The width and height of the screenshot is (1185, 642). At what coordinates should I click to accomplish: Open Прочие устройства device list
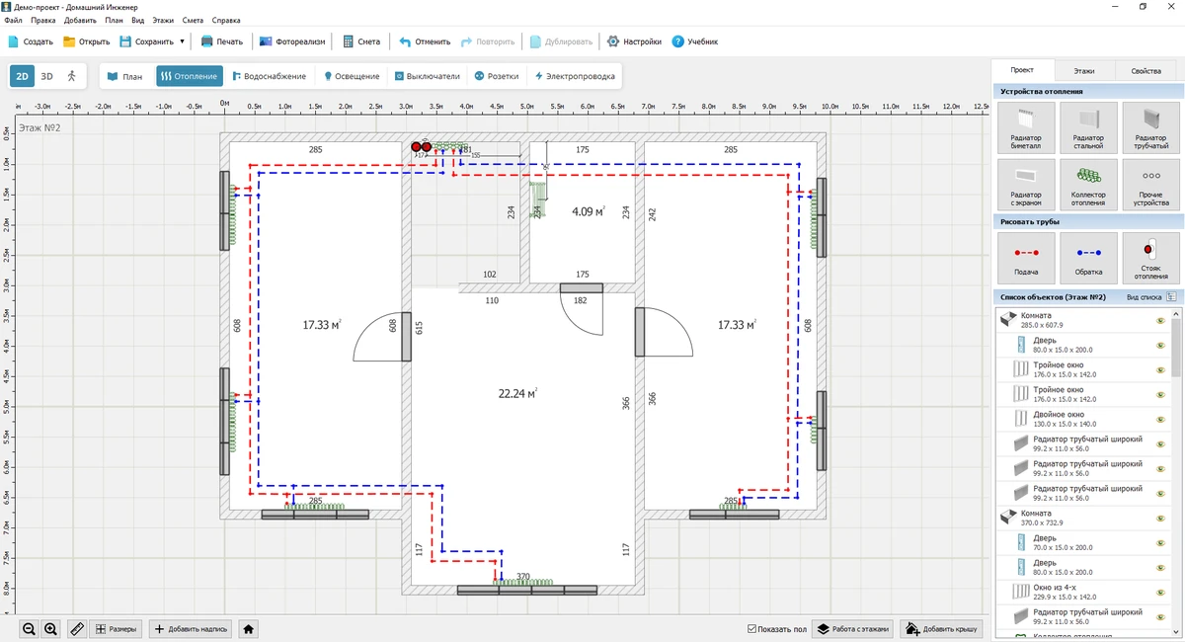1150,185
